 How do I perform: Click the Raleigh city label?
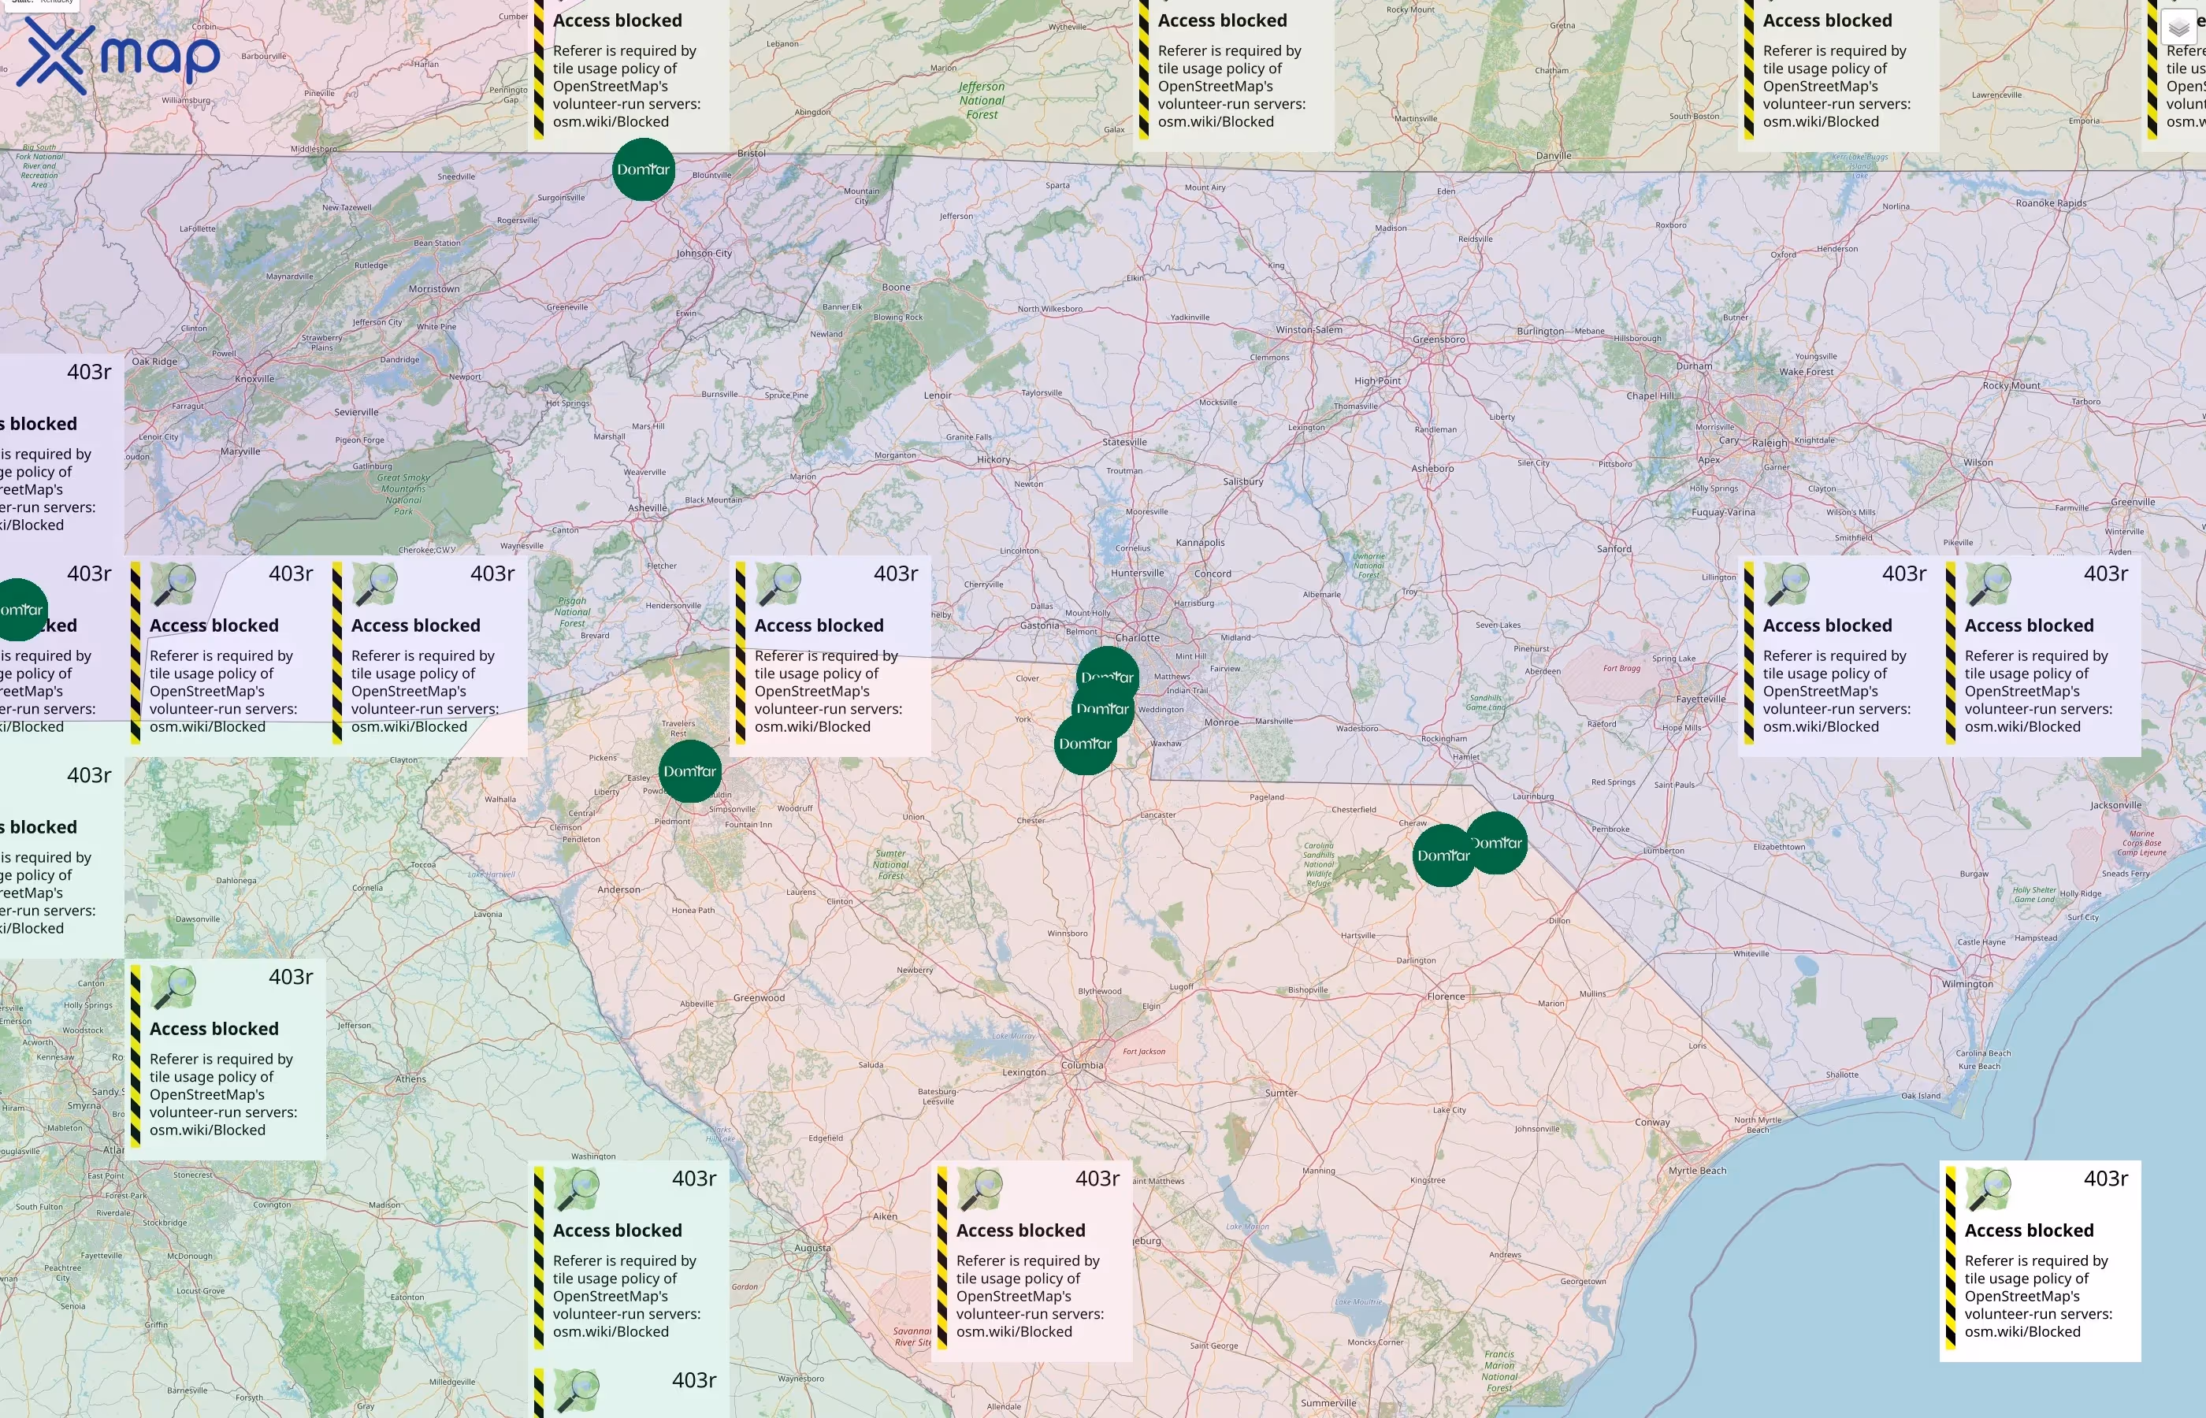point(1770,443)
